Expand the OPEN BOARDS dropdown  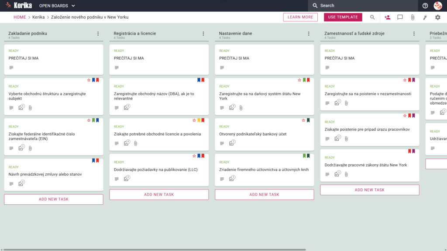click(57, 6)
